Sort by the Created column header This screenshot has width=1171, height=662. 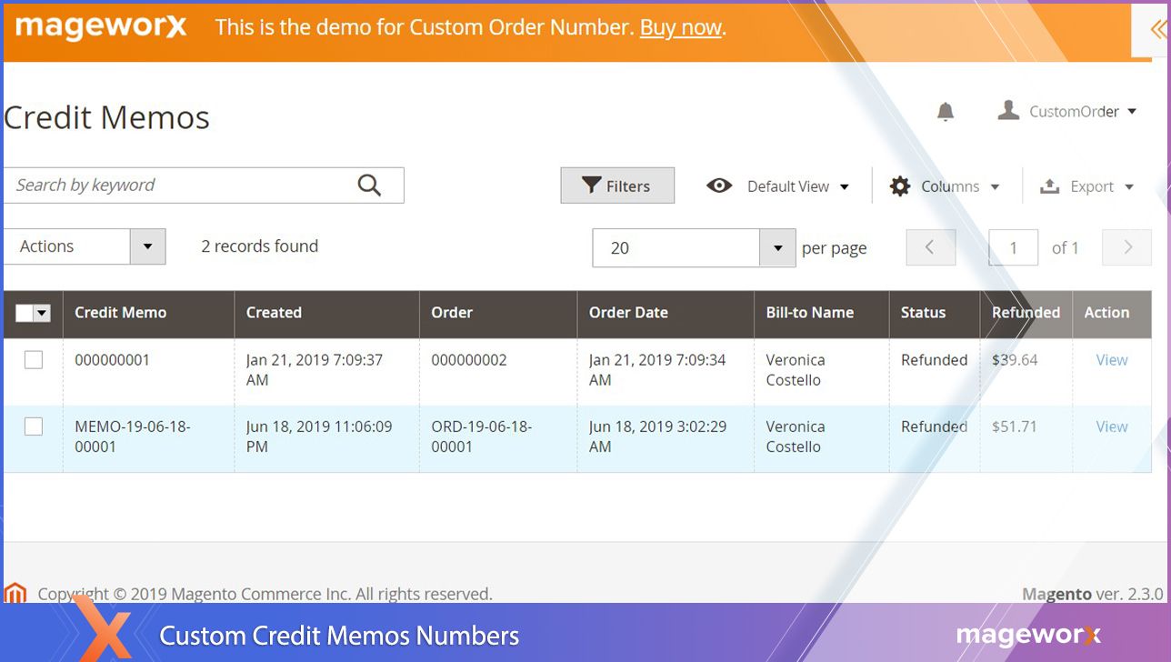(274, 313)
